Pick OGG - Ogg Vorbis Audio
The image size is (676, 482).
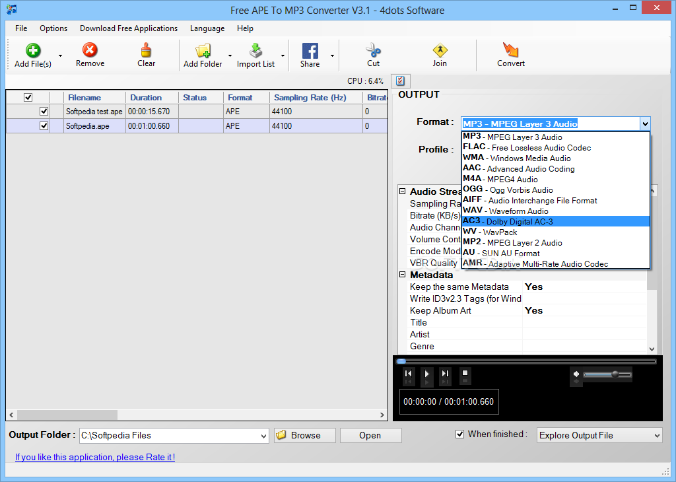pyautogui.click(x=555, y=189)
